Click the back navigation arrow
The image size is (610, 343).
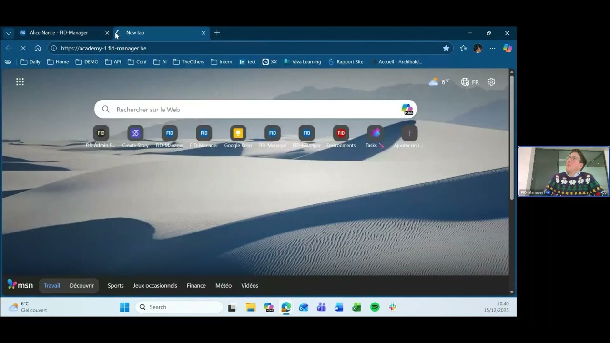coord(9,48)
